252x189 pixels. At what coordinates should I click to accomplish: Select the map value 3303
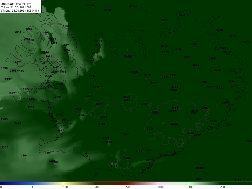coord(191,133)
